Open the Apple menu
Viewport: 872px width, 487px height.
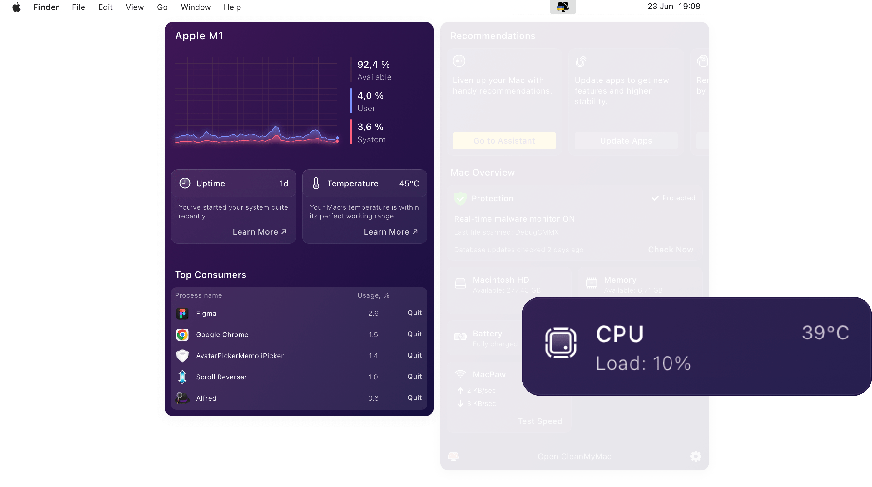[16, 7]
